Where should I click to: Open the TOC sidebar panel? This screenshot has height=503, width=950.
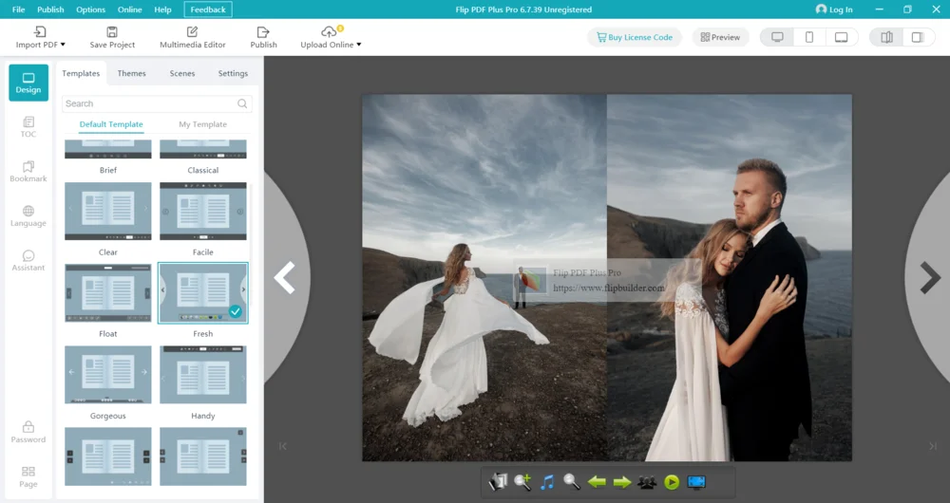[x=28, y=127]
